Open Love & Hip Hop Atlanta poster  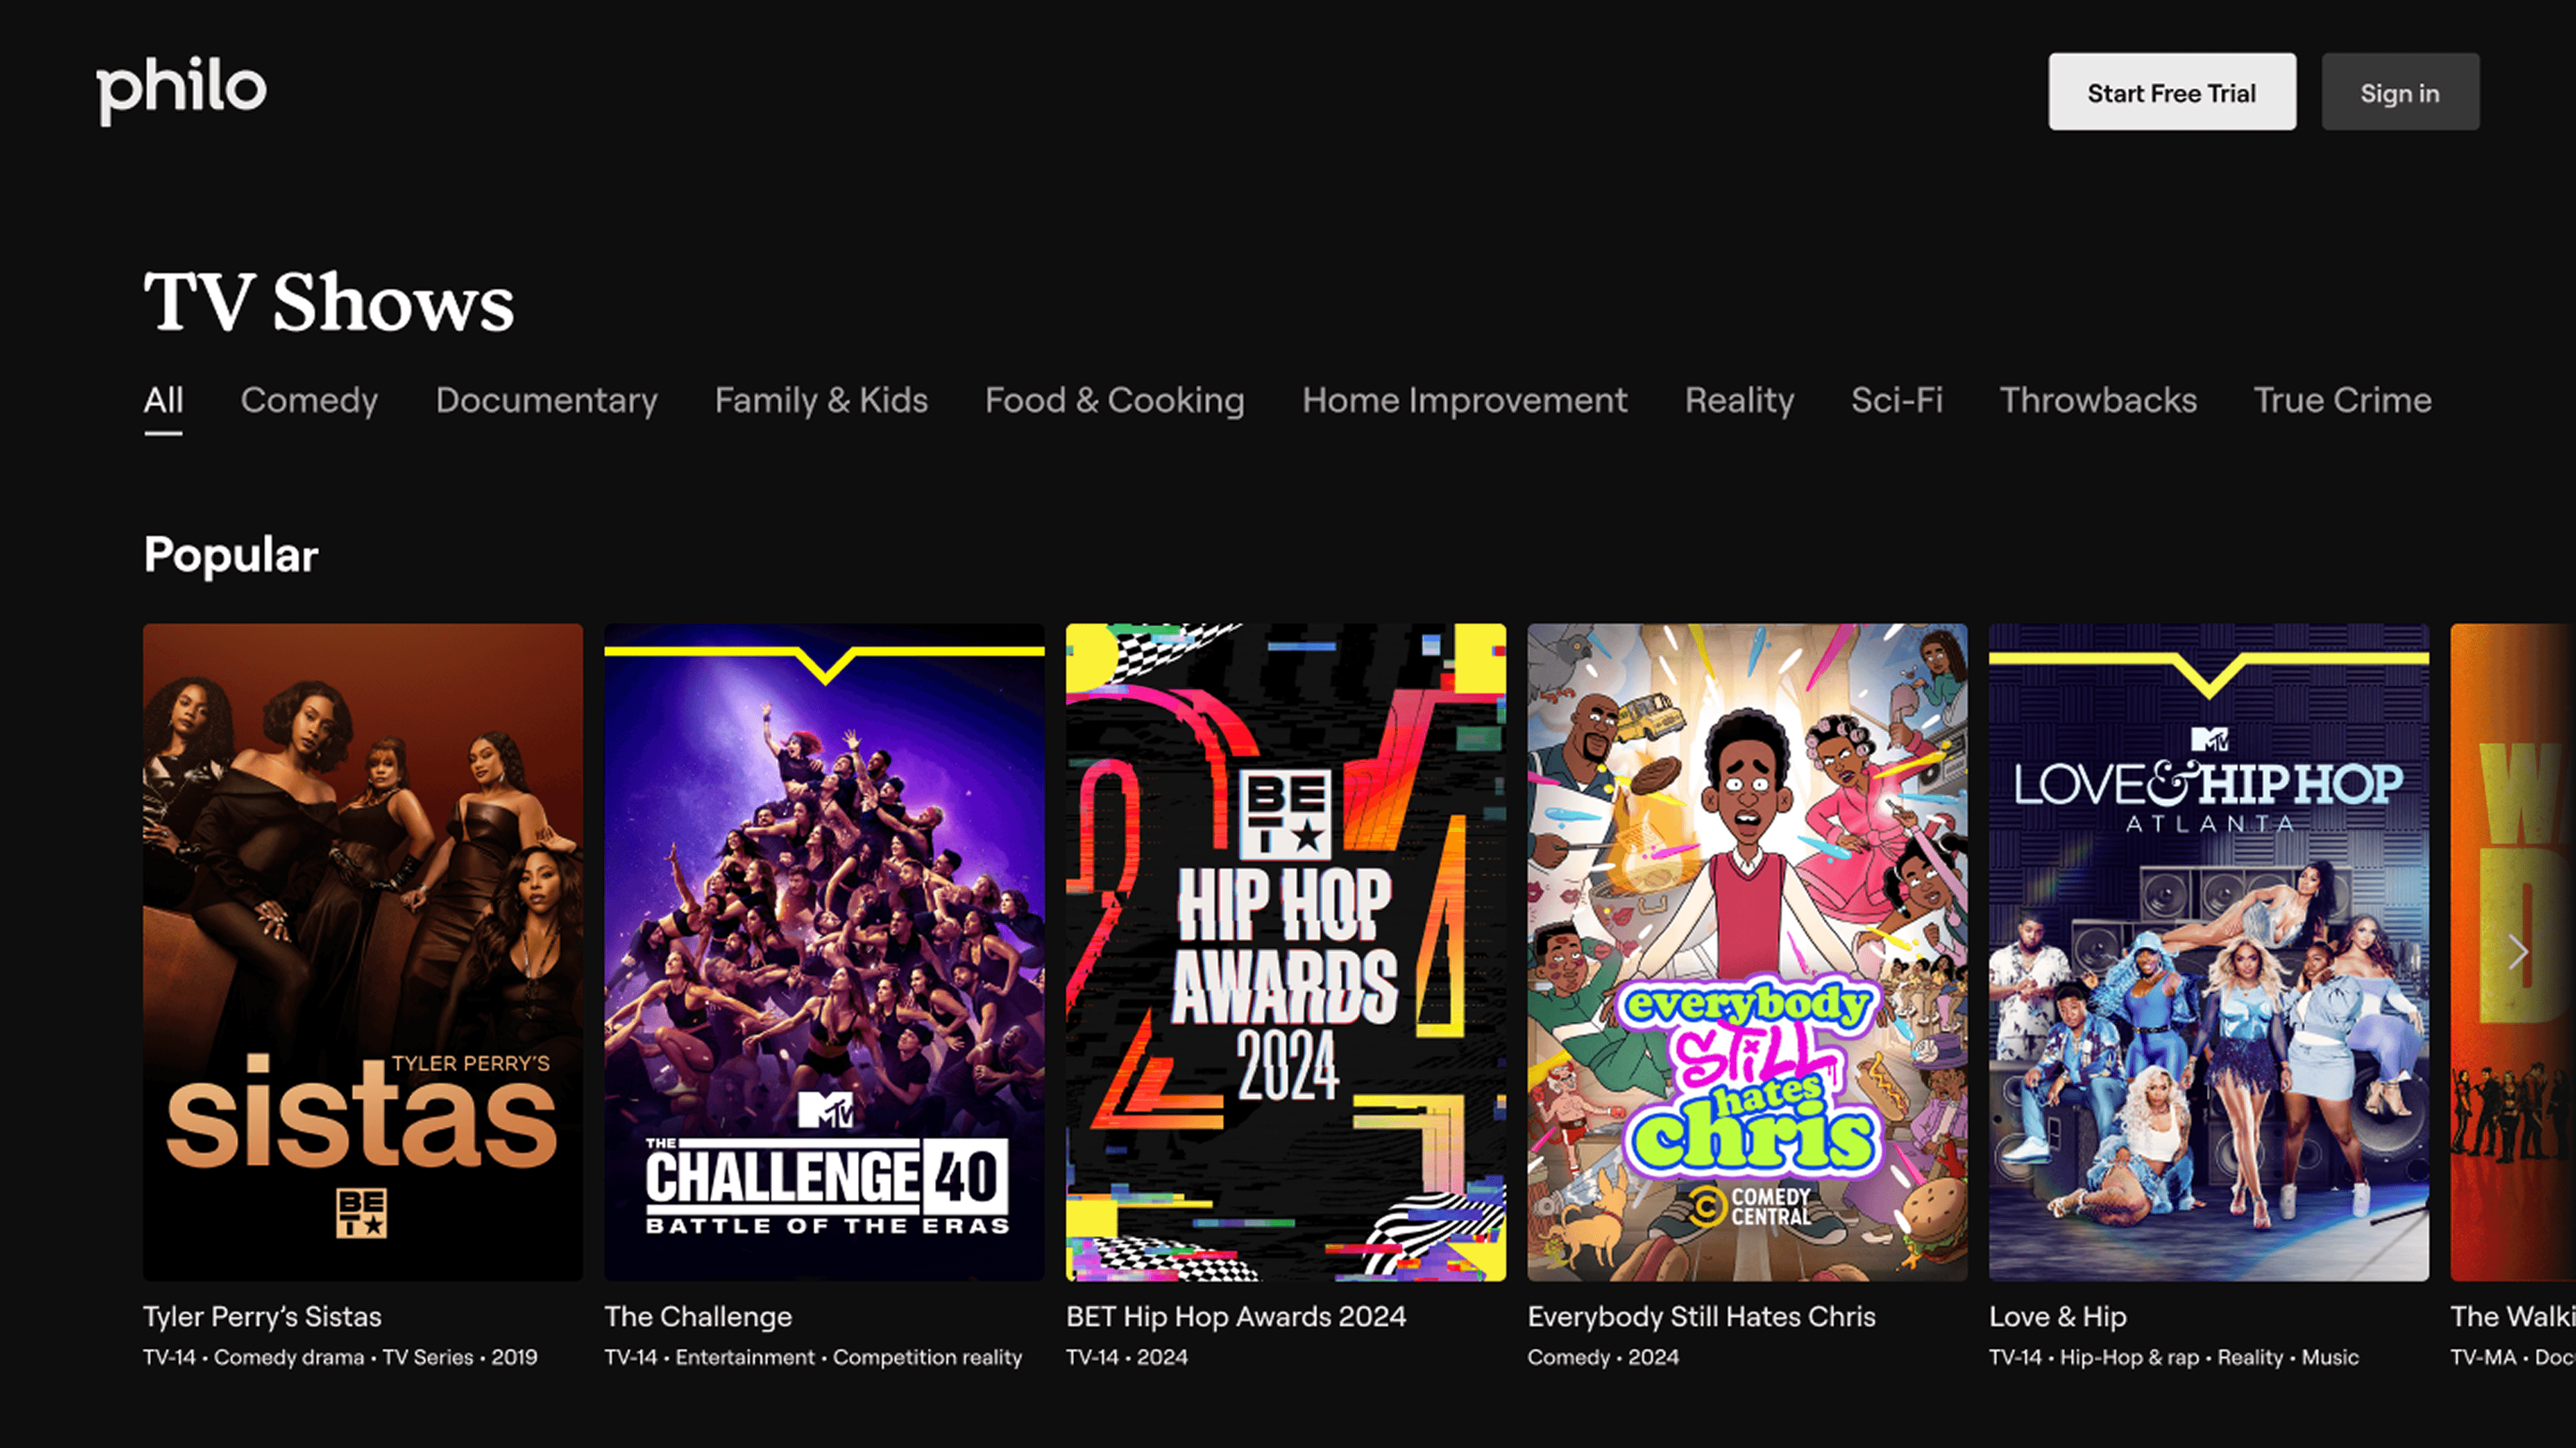(2209, 953)
